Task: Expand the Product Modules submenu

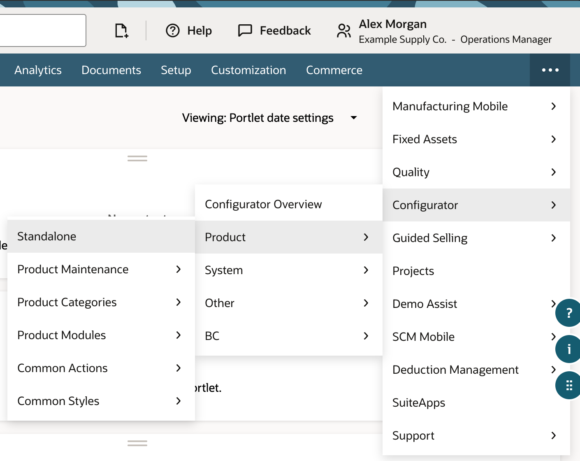Action: pyautogui.click(x=101, y=335)
